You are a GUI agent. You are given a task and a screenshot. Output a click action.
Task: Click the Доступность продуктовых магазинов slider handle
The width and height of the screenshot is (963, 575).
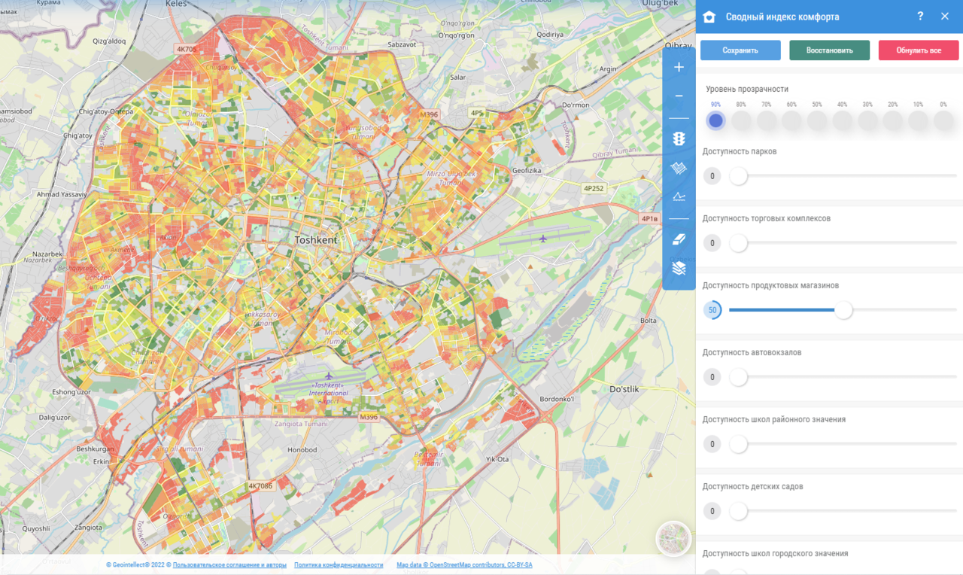click(844, 310)
